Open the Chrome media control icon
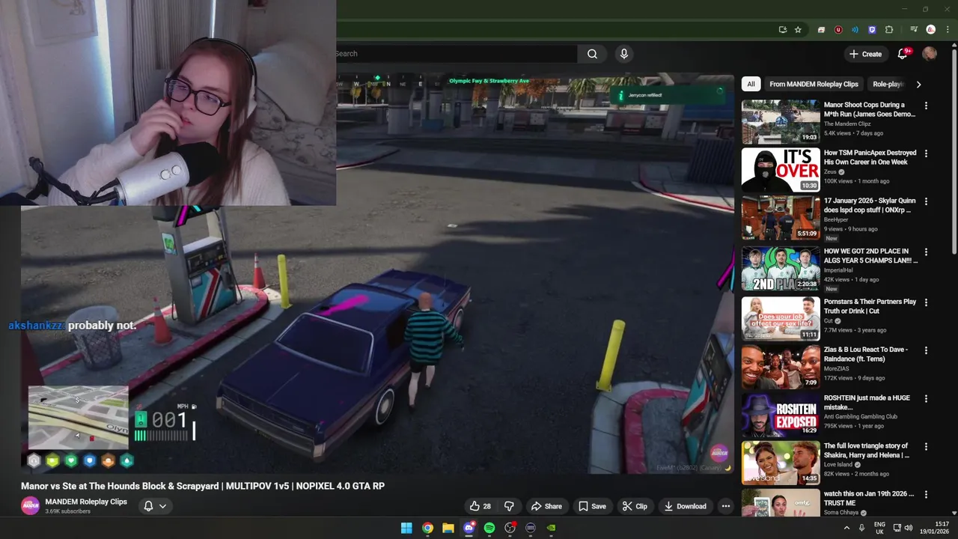Screen dimensions: 958x539 [x=914, y=30]
